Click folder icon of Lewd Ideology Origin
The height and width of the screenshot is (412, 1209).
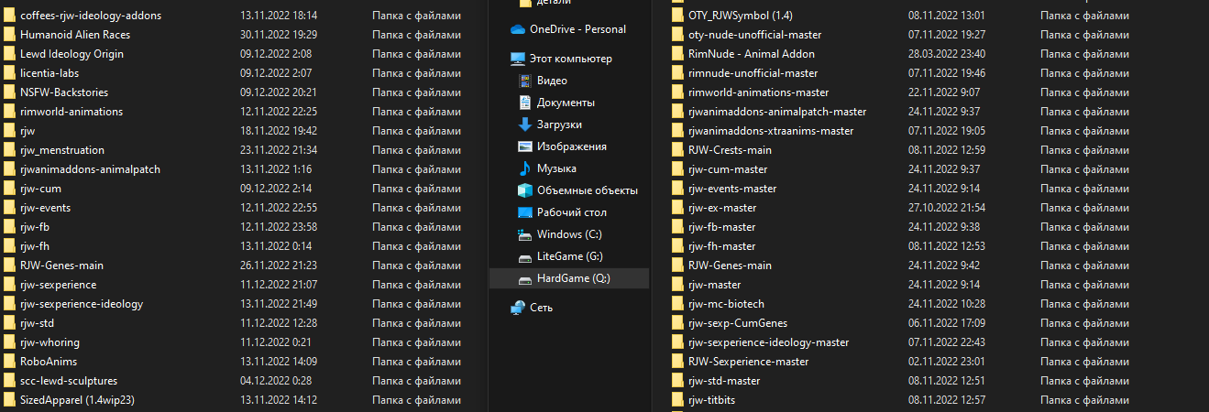[9, 54]
